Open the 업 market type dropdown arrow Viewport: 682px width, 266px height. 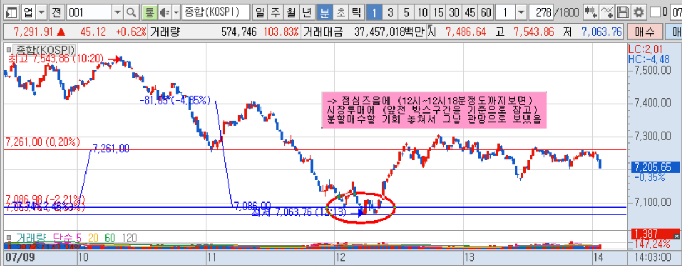[42, 12]
